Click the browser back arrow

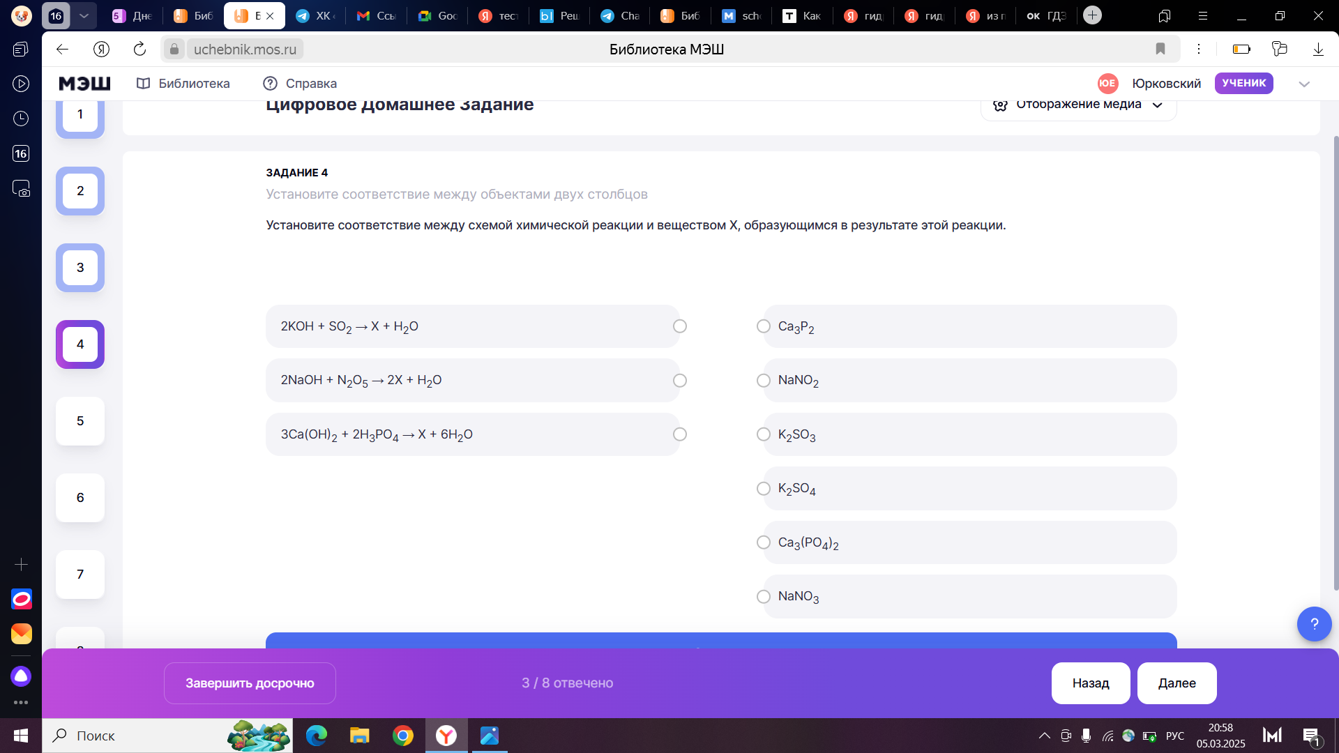(x=62, y=49)
